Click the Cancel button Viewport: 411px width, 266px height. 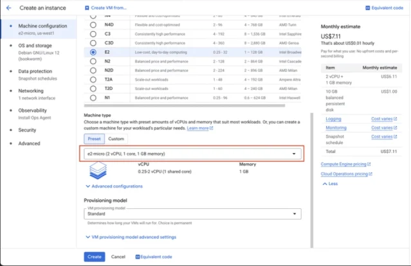tap(118, 257)
